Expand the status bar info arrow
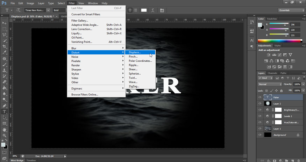 click(x=65, y=156)
